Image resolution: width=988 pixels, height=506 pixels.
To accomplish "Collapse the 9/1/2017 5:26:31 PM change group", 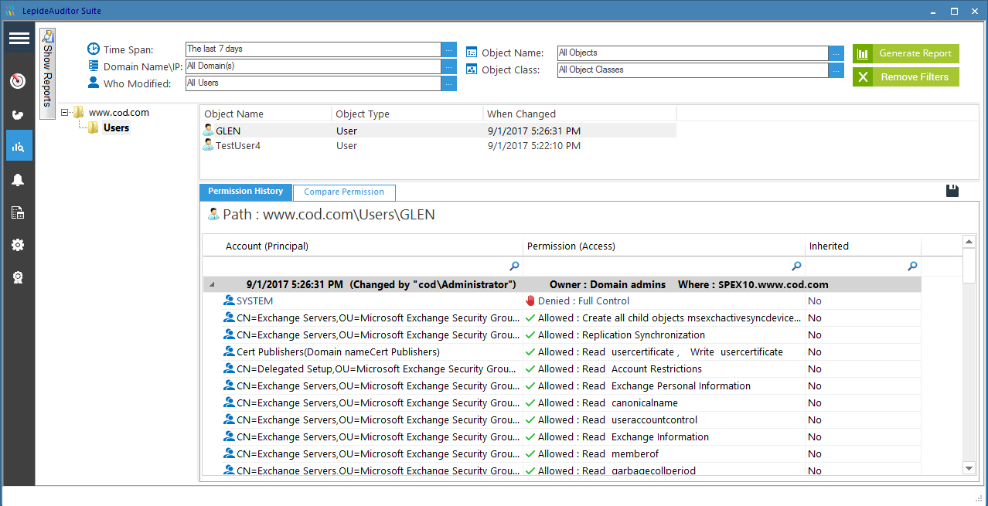I will pyautogui.click(x=213, y=284).
